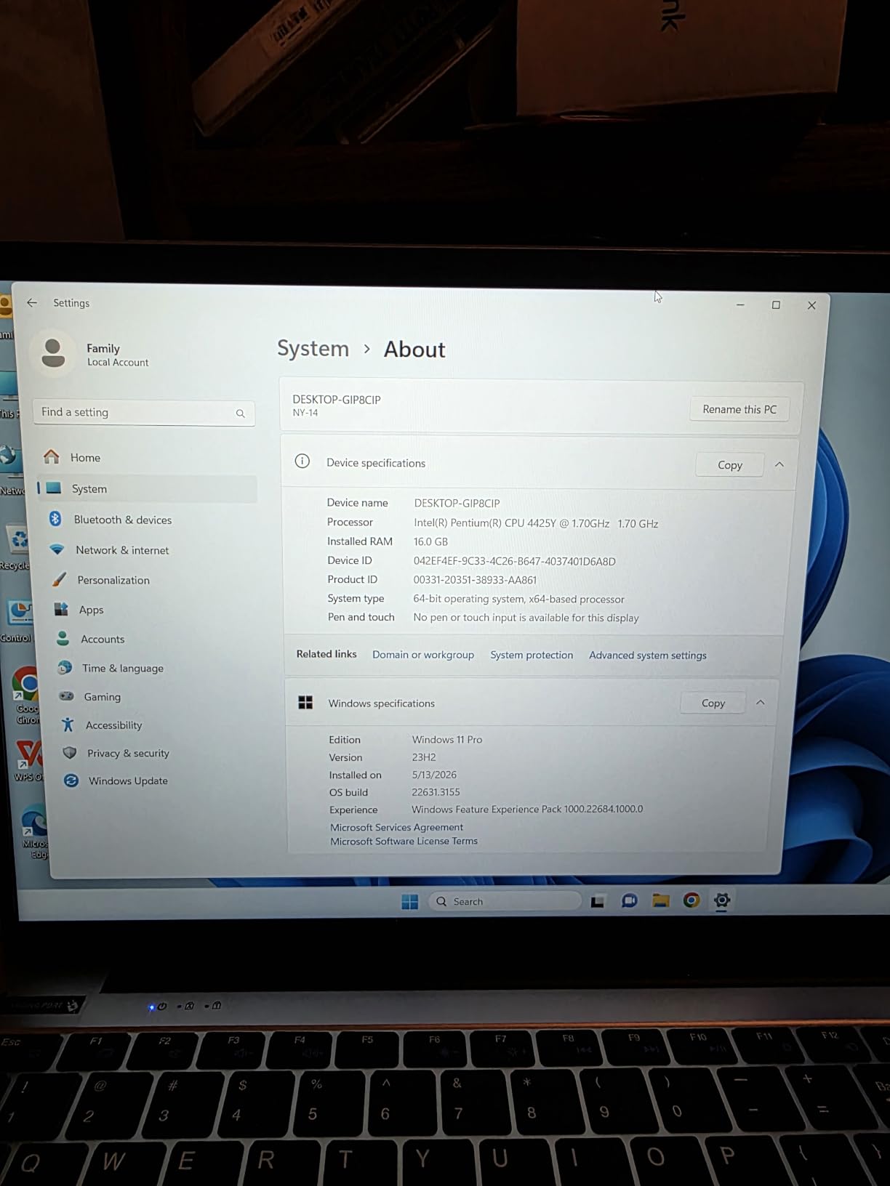The image size is (890, 1186).
Task: Select the Device ID value text
Action: click(x=514, y=561)
